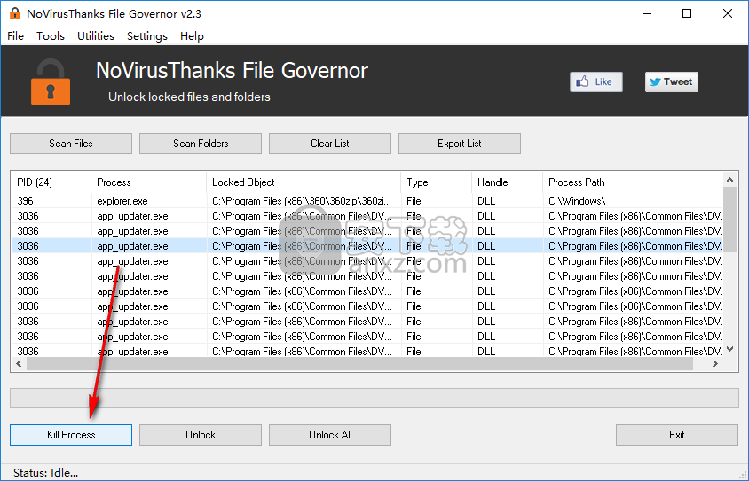Click the right arrow of horizontal scrollbar
749x481 pixels.
[715, 364]
